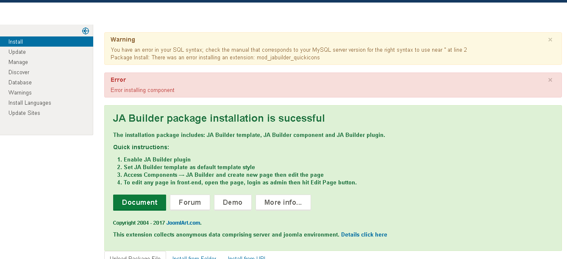
Task: Go to the Manage extensions page
Action: (x=18, y=62)
